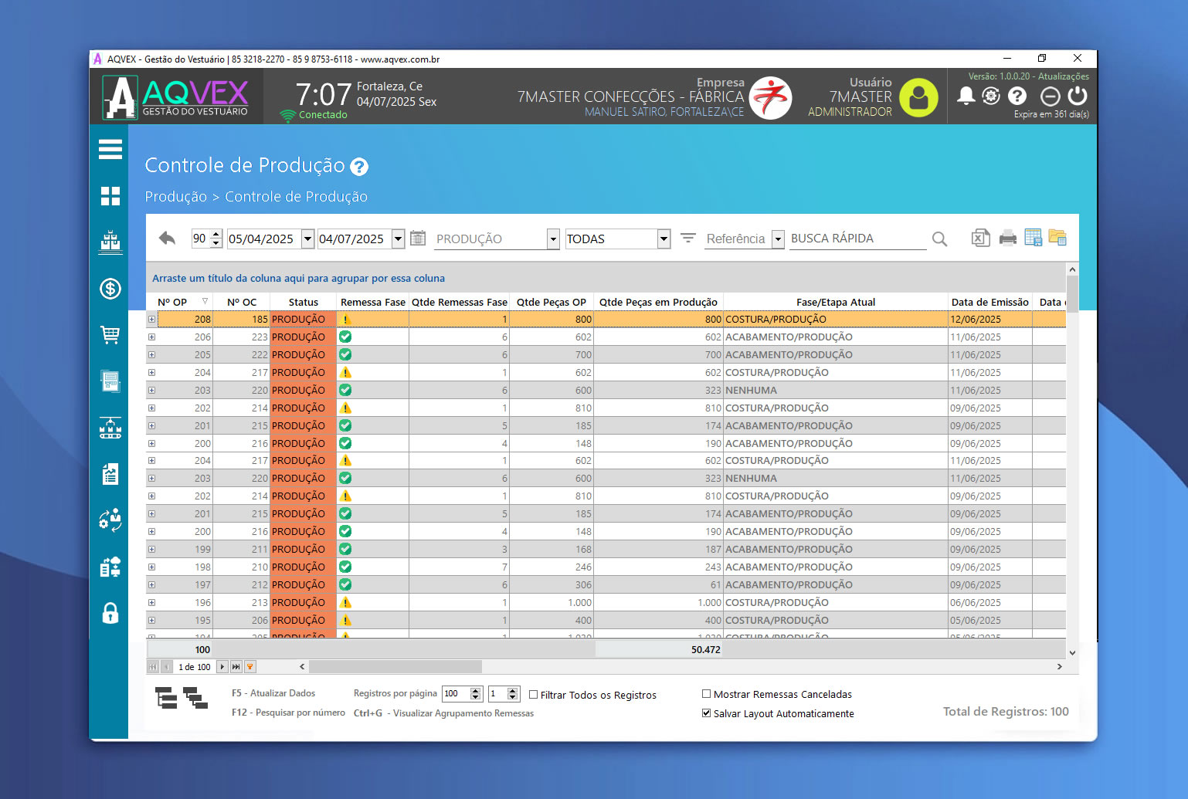
Task: Click the padlock icon in sidebar
Action: (x=110, y=614)
